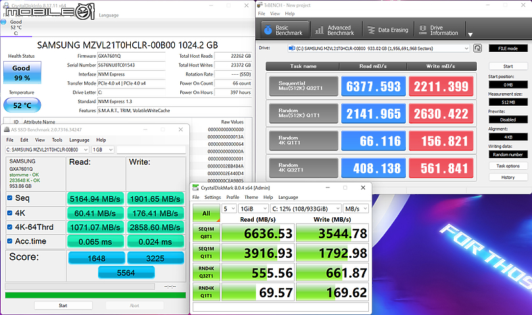Click the Firmware GXA7601Q field

(132, 56)
